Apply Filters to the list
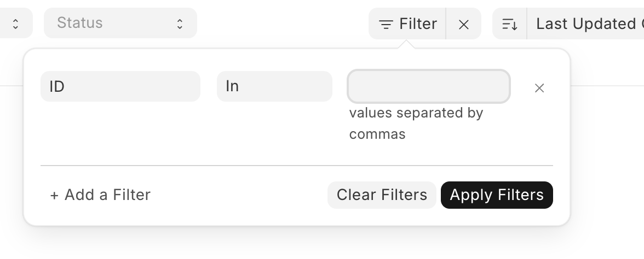 (x=497, y=195)
